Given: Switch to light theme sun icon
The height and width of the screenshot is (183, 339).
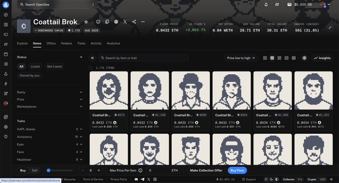Looking at the screenshot, I should click(266, 180).
